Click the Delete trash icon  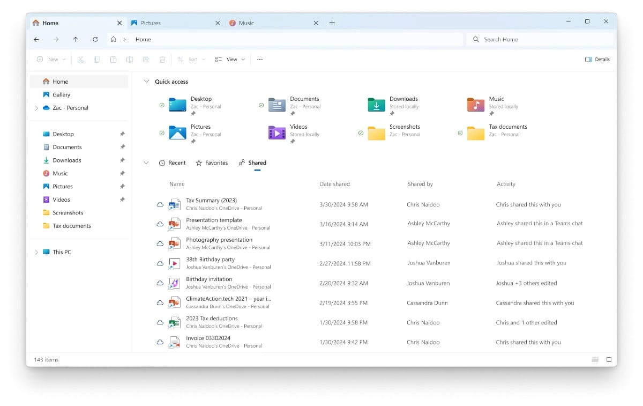(x=162, y=60)
